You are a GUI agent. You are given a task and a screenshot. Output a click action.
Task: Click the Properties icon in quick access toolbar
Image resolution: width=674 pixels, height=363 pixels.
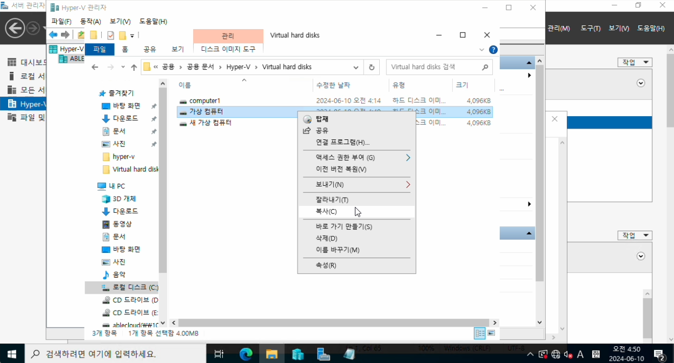[x=110, y=36]
